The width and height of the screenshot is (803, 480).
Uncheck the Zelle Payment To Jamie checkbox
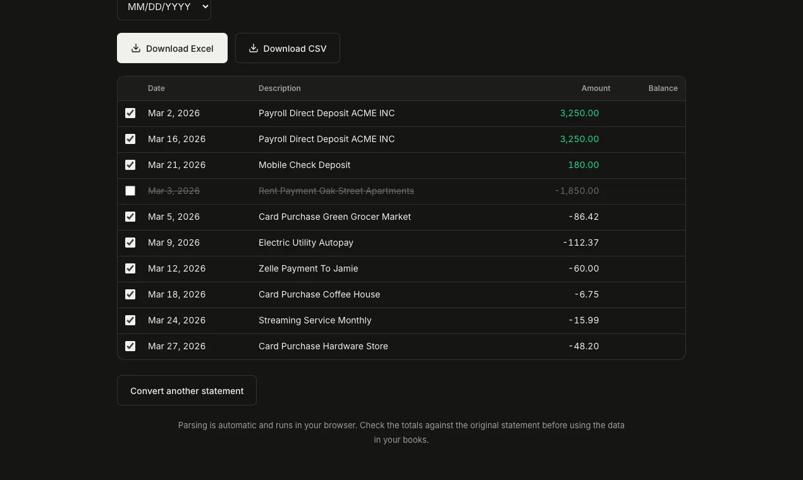pos(130,268)
